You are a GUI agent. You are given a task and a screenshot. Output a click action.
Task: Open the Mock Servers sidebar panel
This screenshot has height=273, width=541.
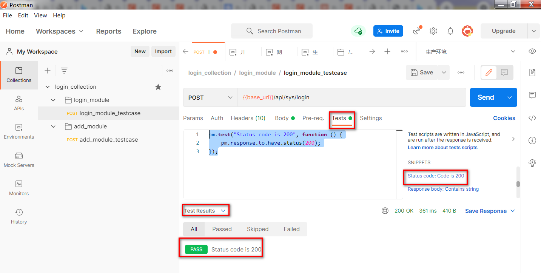19,160
